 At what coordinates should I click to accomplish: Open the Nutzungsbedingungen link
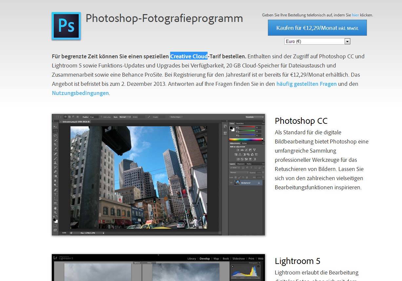pos(80,93)
